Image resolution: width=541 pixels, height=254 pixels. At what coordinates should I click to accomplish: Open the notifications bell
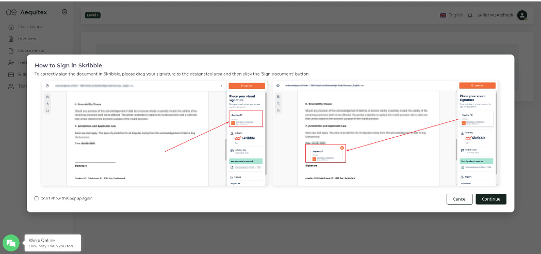(x=470, y=15)
